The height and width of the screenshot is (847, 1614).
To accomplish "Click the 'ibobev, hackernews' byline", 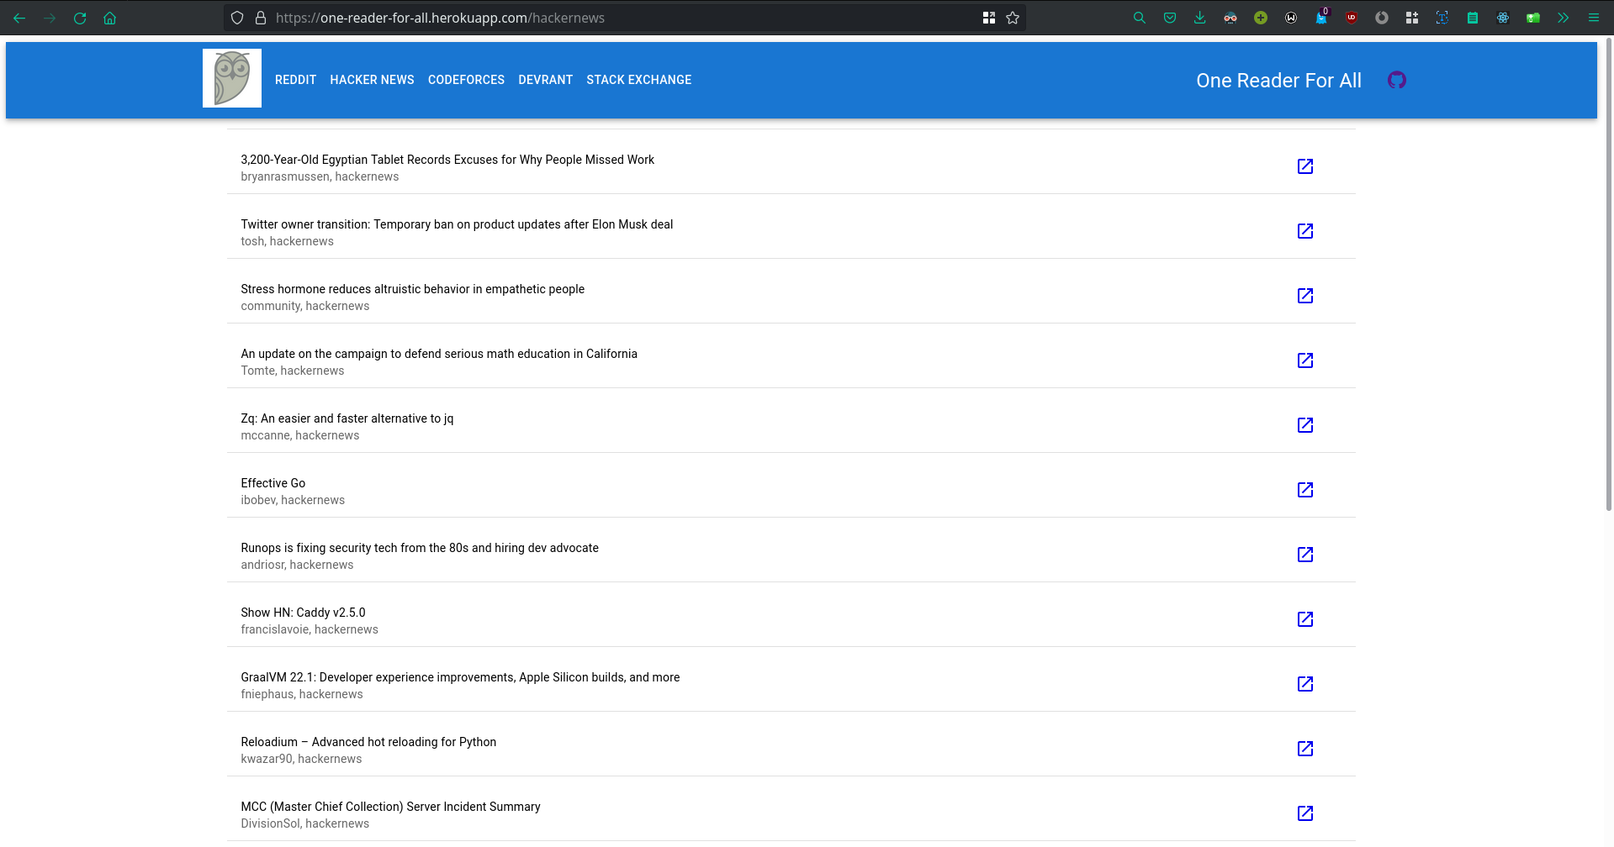I will tap(293, 500).
